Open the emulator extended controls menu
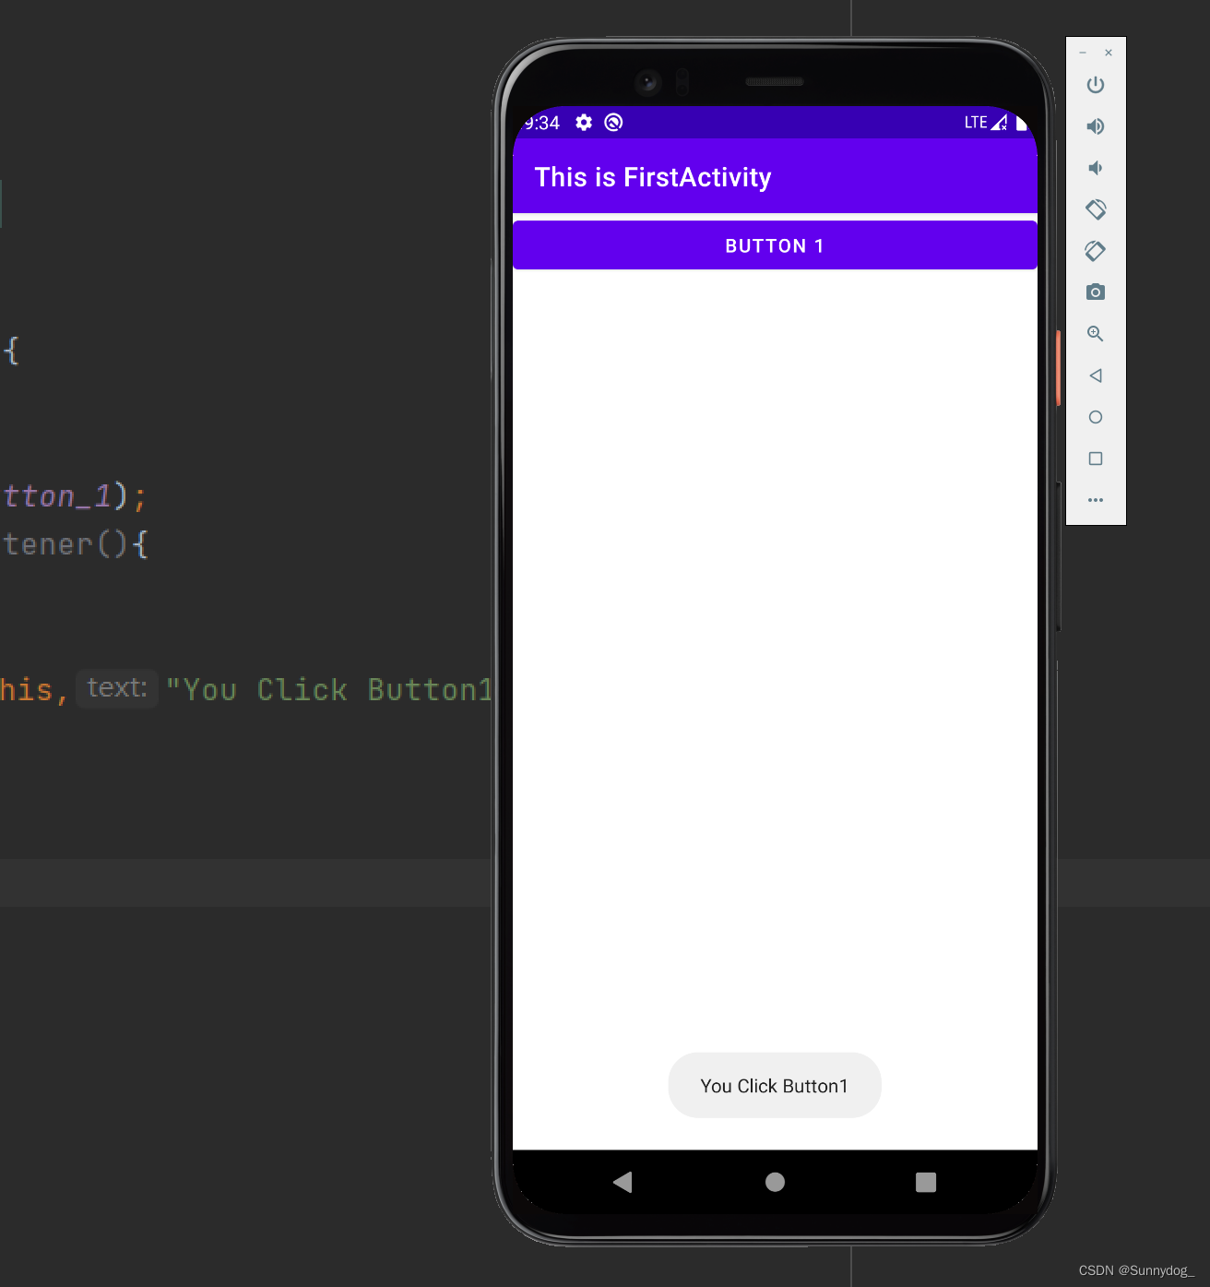 click(x=1096, y=500)
